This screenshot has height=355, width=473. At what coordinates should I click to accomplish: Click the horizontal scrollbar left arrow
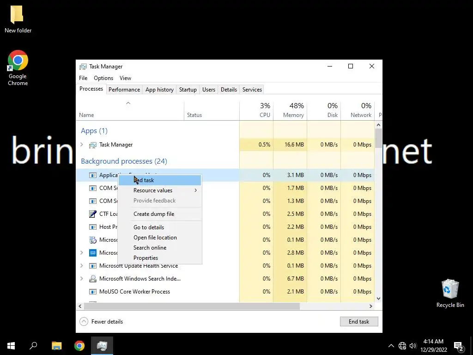[80, 306]
